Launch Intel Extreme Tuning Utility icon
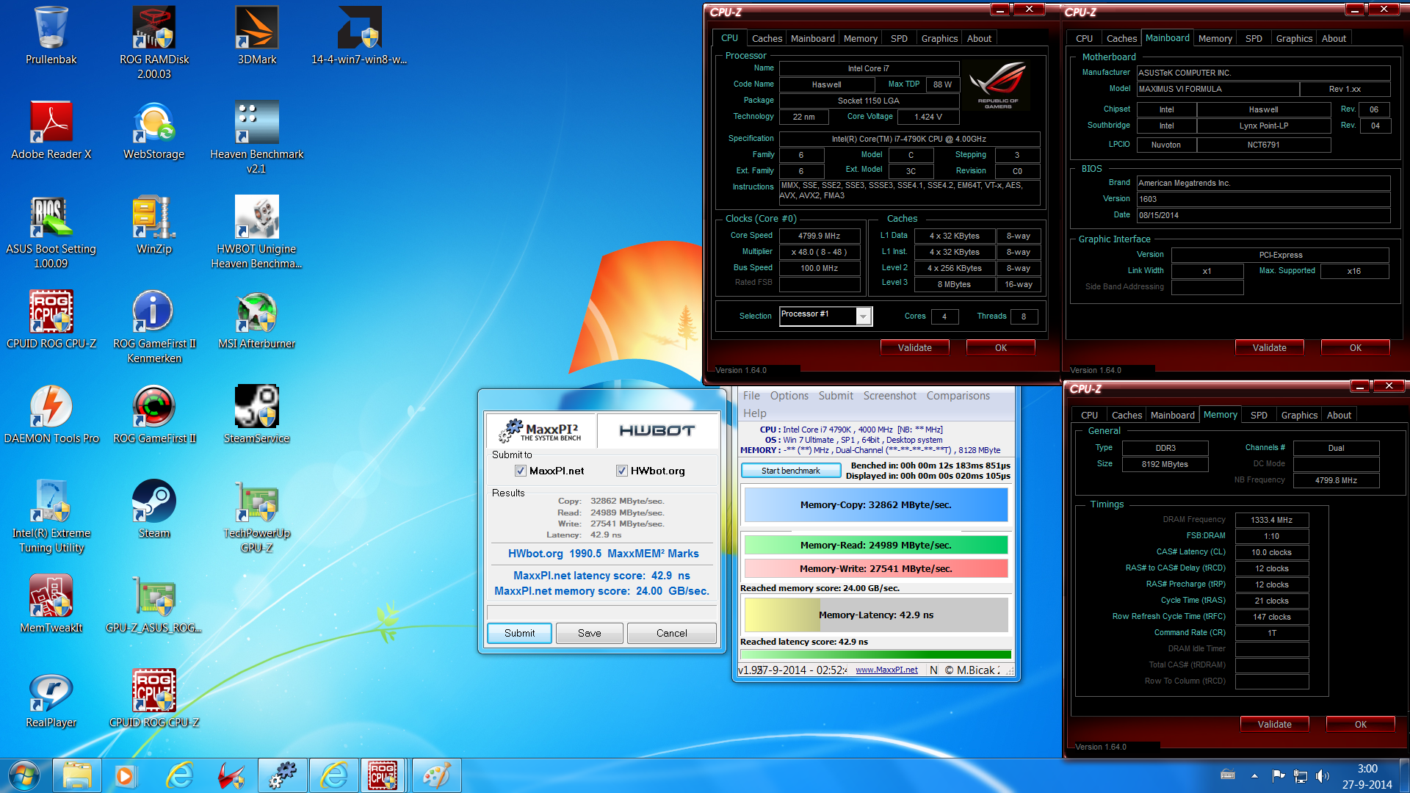The height and width of the screenshot is (793, 1410). [51, 516]
